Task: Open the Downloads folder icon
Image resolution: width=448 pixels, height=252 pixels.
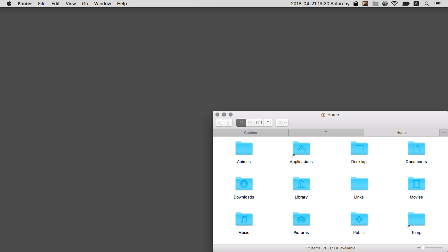Action: pos(244,184)
